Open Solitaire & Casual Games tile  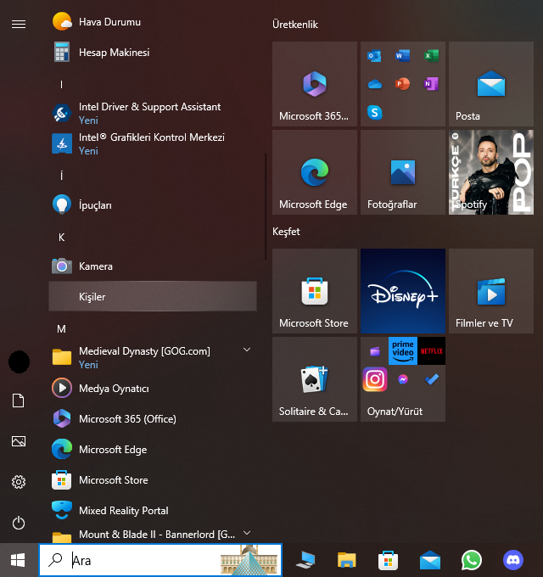click(x=315, y=379)
